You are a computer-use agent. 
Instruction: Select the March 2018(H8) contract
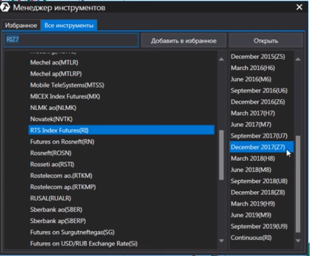(x=253, y=158)
